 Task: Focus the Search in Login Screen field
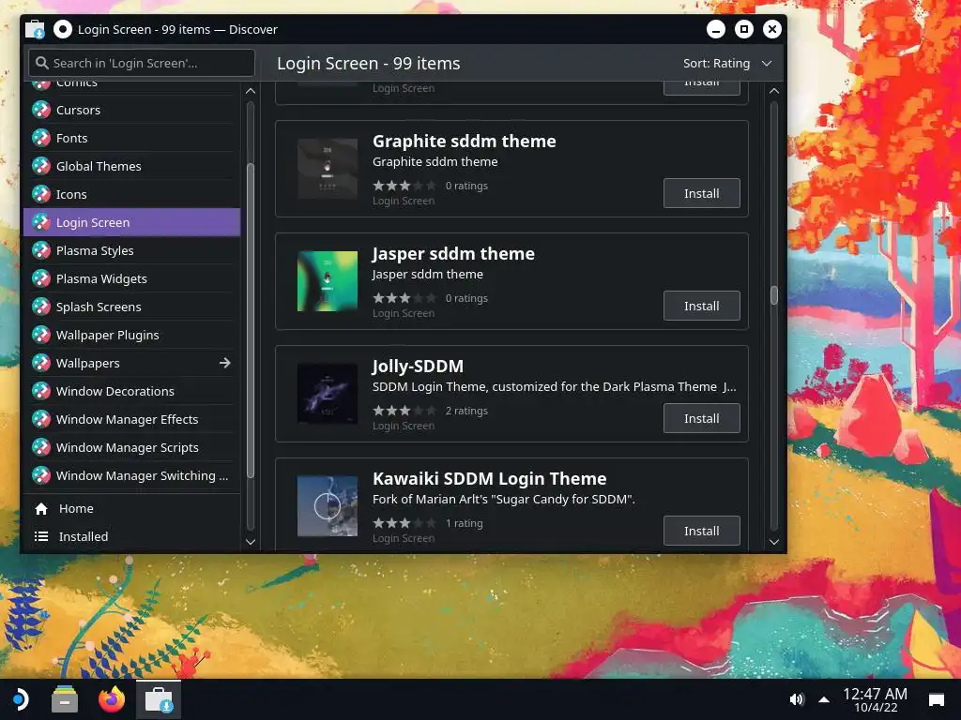142,63
